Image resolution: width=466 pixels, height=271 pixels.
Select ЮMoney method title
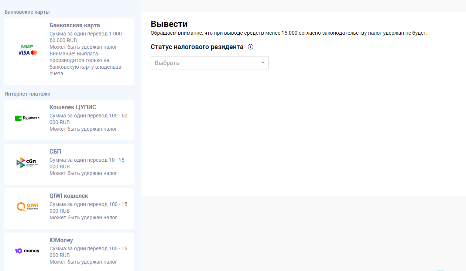click(x=61, y=240)
